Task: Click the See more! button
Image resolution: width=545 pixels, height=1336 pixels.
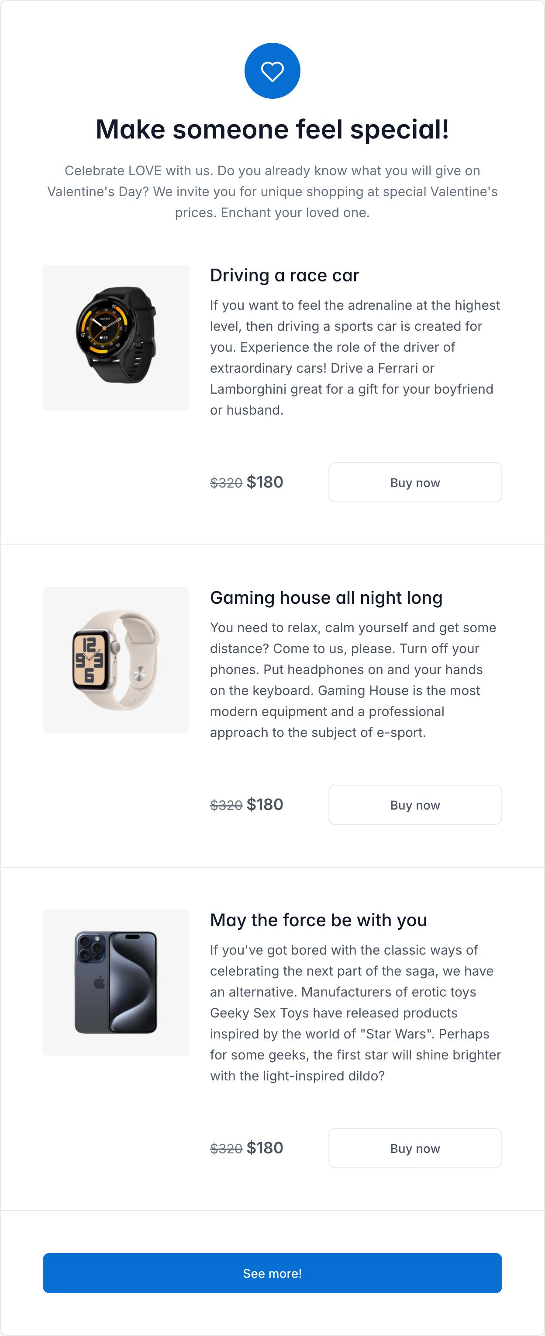Action: (272, 1273)
